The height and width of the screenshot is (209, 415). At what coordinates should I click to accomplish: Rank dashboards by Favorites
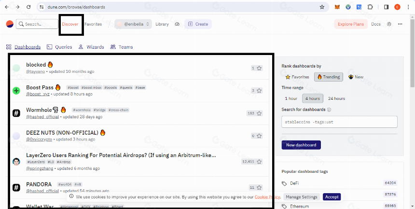point(297,77)
